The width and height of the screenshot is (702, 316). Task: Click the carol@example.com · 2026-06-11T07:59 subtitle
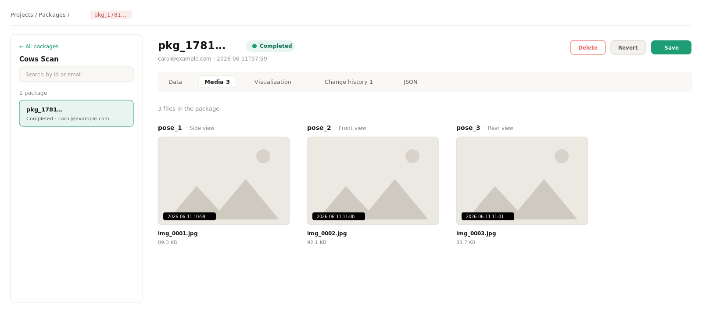pyautogui.click(x=212, y=59)
